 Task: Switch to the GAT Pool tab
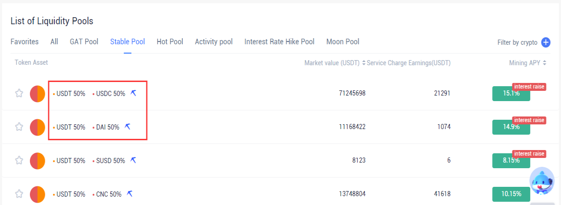pos(84,41)
